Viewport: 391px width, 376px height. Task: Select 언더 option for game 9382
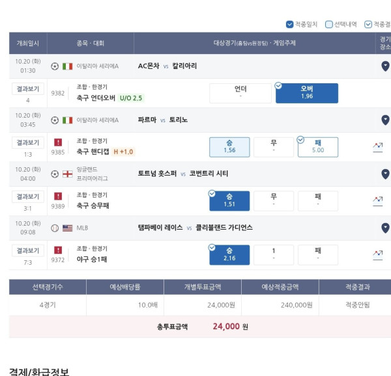(x=240, y=93)
